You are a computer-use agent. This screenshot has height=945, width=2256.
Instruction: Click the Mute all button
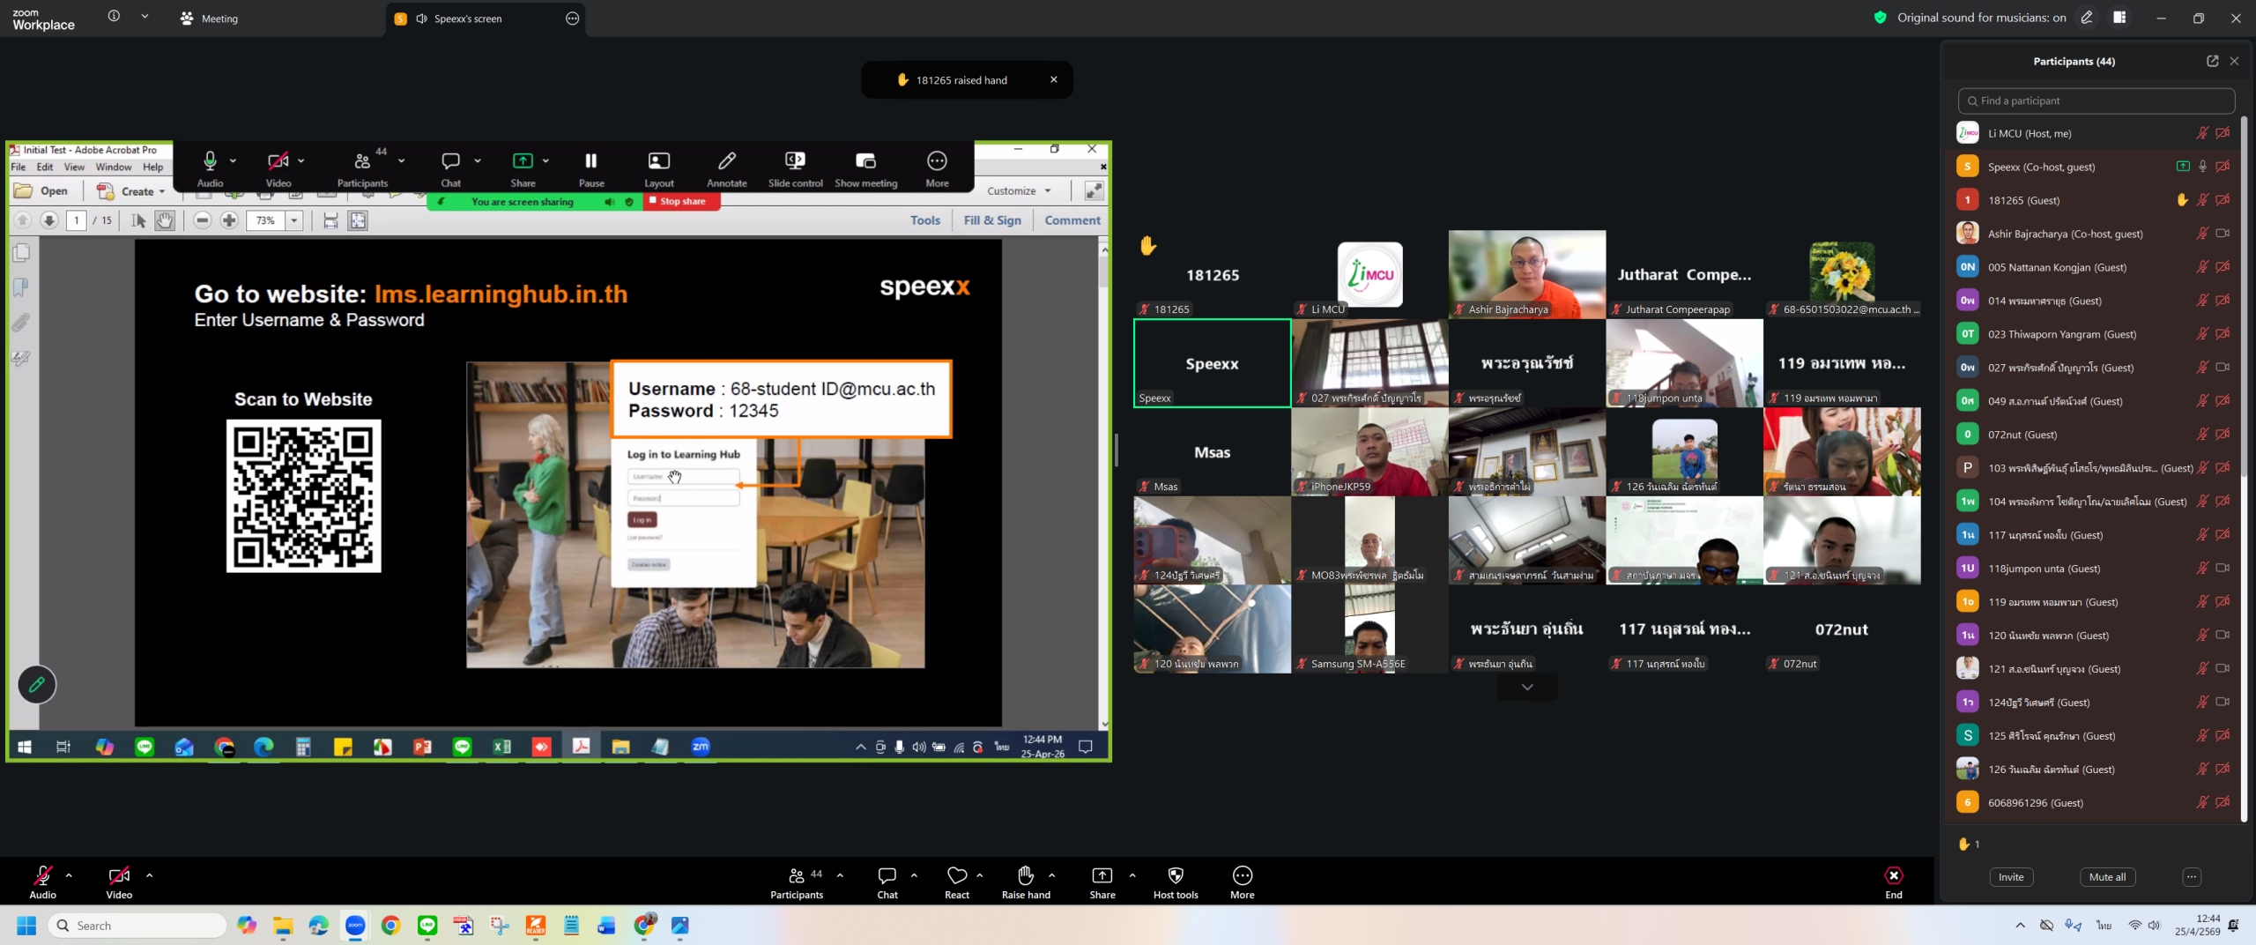click(2107, 877)
